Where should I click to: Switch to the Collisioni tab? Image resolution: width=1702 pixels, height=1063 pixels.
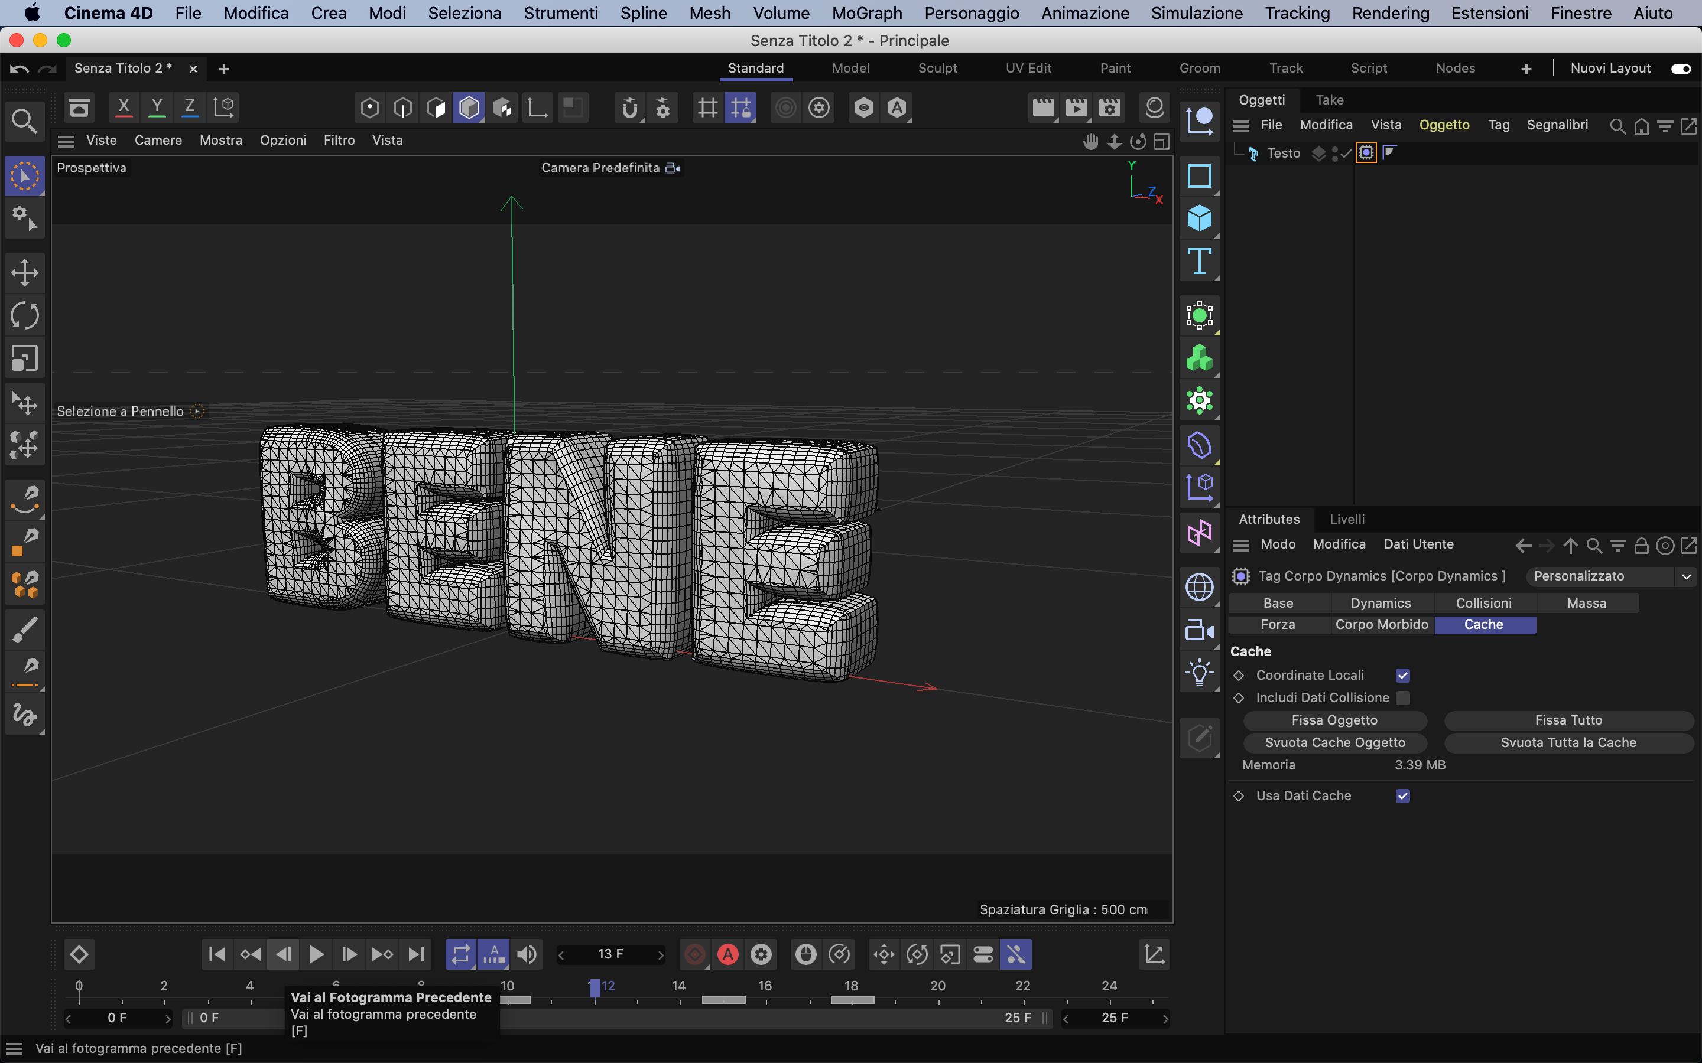1483,603
